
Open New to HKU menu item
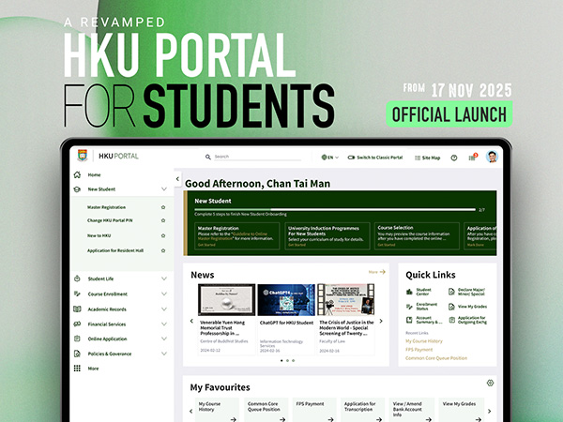99,235
